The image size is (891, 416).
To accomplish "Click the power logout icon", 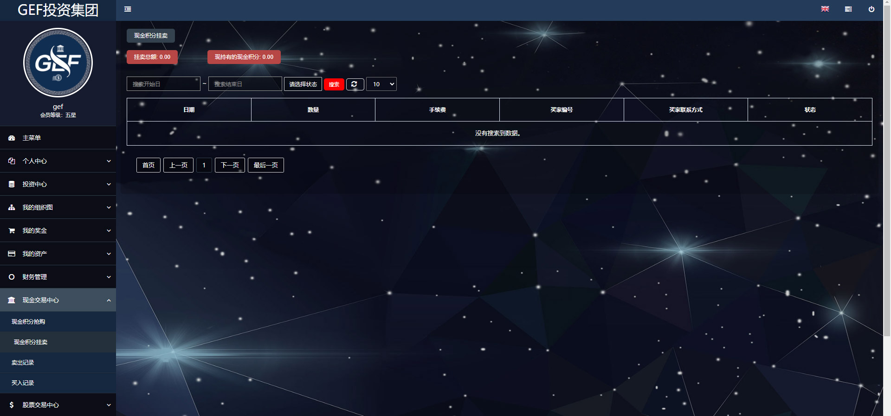I will [871, 9].
